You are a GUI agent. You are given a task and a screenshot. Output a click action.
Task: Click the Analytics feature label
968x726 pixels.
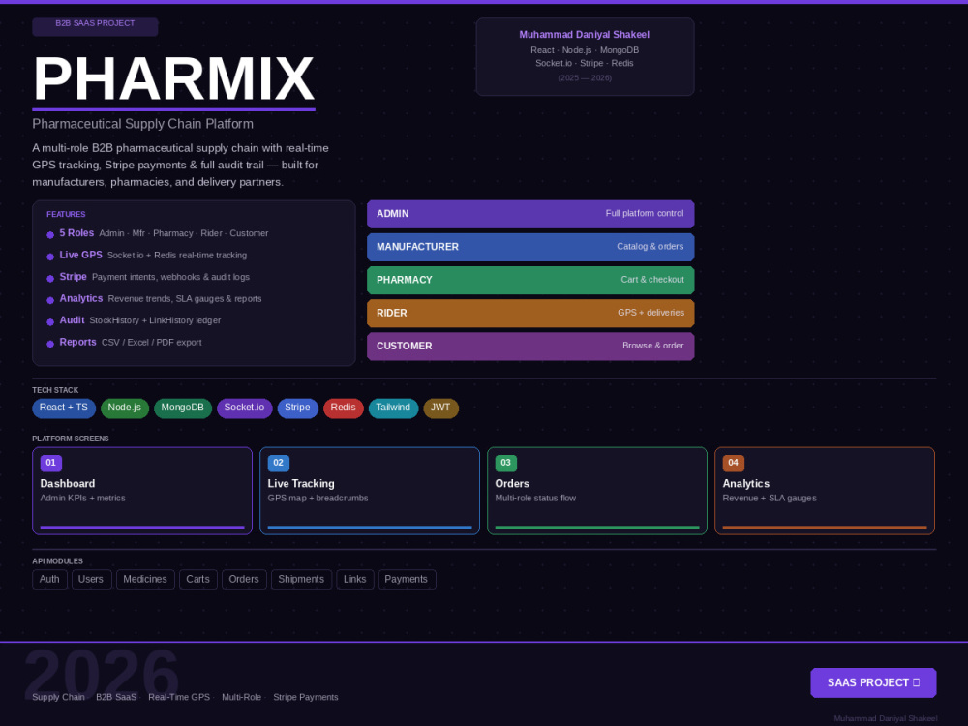(81, 298)
